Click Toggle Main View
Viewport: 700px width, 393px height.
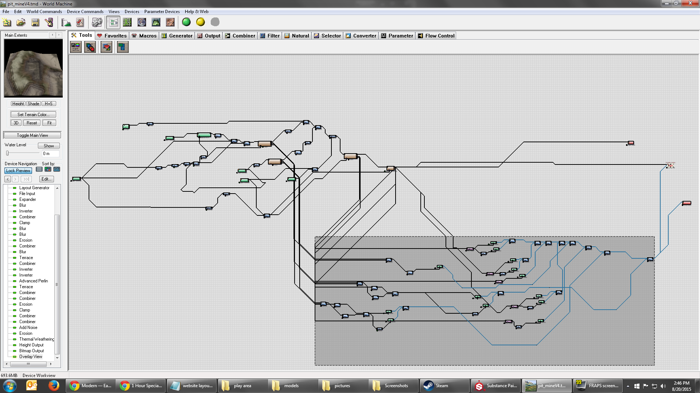click(32, 135)
